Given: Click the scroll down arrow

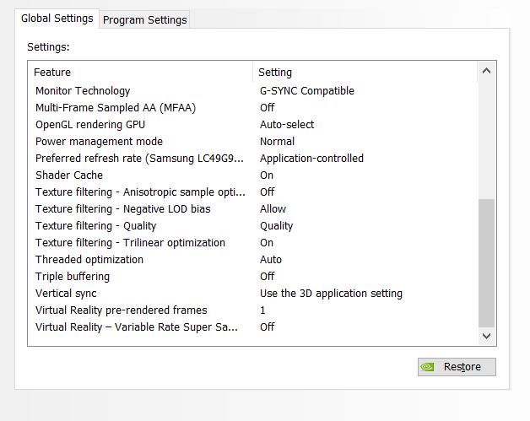Looking at the screenshot, I should point(486,336).
